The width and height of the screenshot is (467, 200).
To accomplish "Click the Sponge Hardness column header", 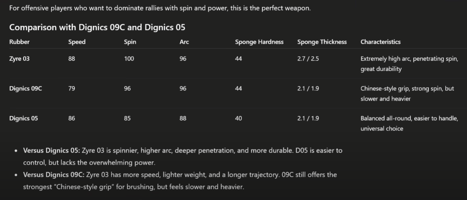I will [x=259, y=42].
